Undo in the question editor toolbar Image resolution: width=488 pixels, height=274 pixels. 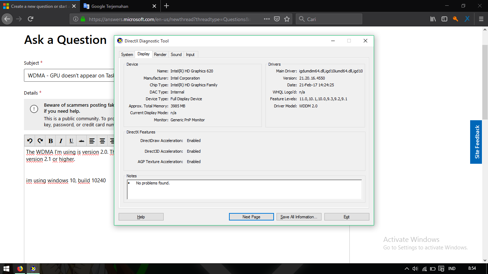30,141
